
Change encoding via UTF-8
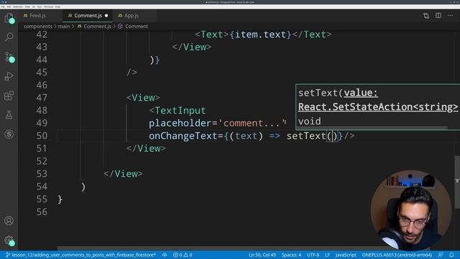click(313, 255)
